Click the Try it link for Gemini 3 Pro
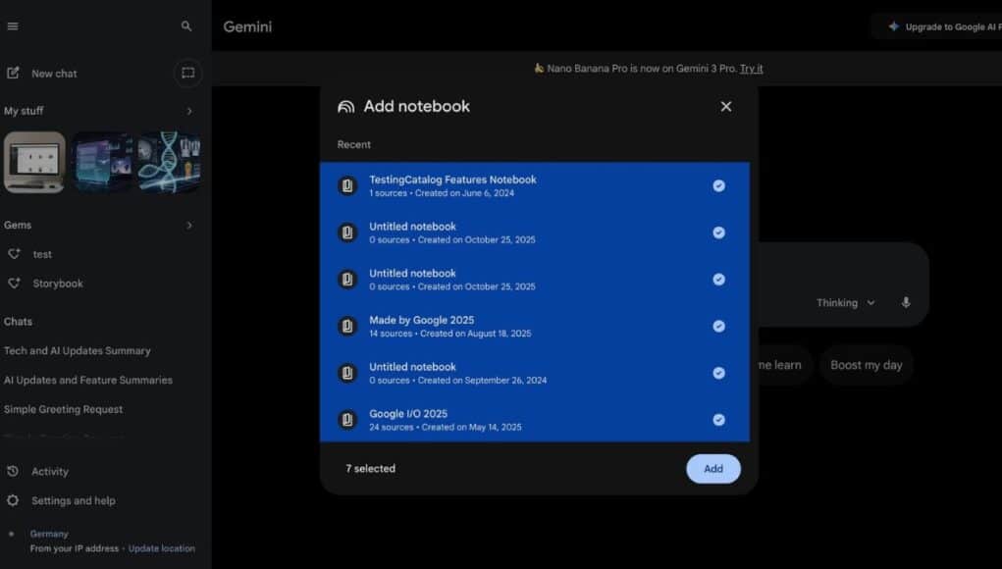This screenshot has width=1002, height=569. tap(752, 68)
